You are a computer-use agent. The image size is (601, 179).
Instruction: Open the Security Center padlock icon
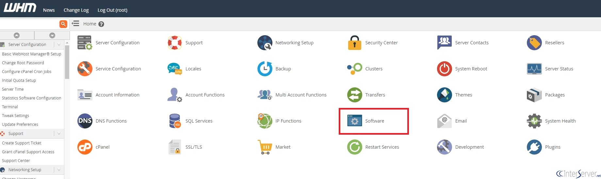point(354,43)
